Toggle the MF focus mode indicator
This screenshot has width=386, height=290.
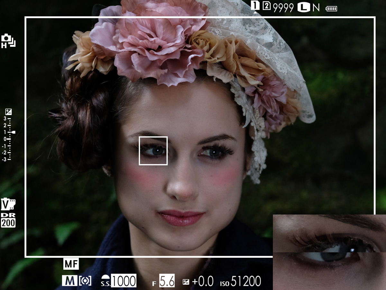point(71,264)
